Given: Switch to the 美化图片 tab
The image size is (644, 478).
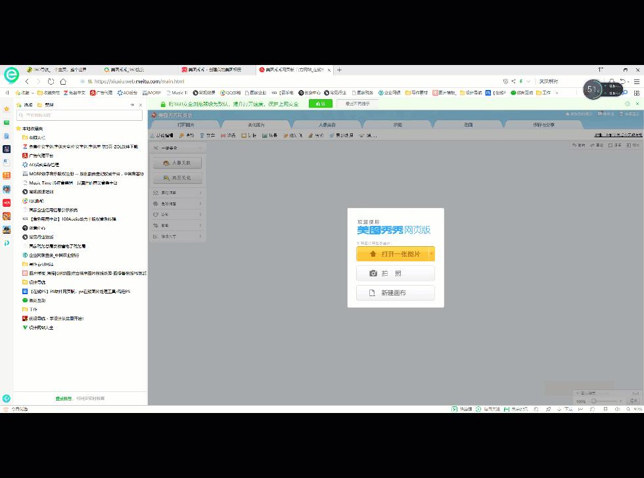Looking at the screenshot, I should 256,125.
